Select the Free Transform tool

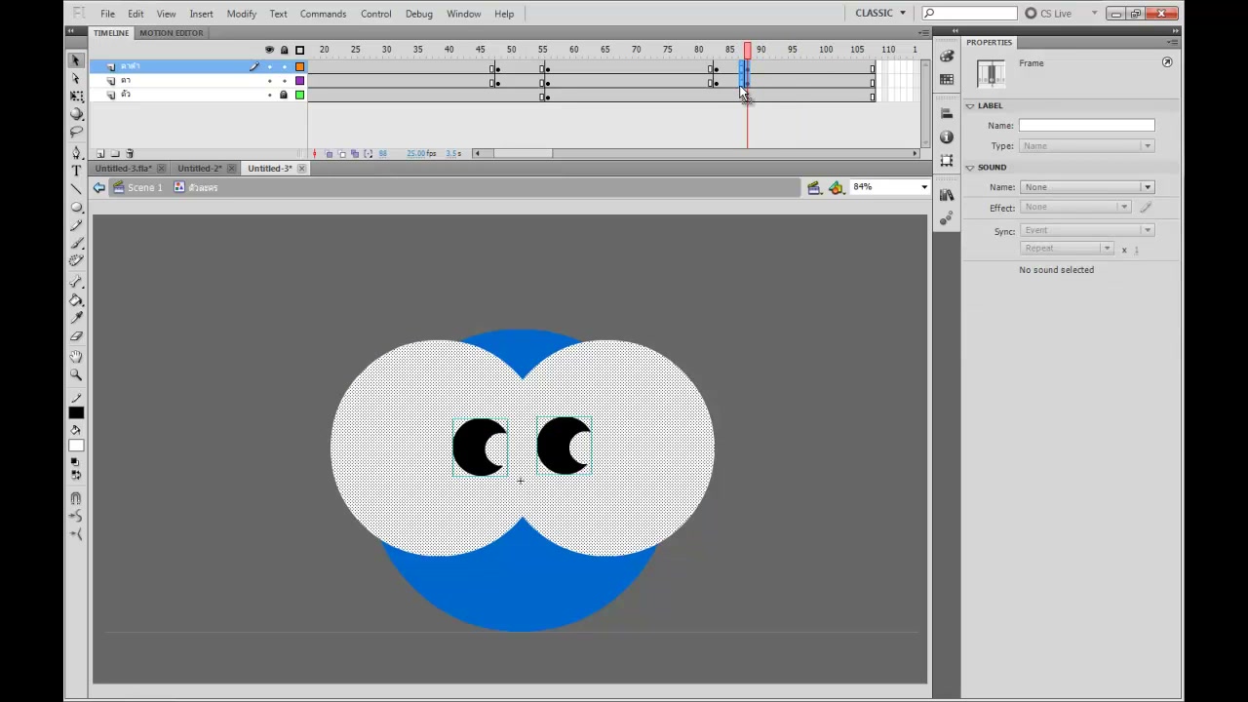click(76, 96)
